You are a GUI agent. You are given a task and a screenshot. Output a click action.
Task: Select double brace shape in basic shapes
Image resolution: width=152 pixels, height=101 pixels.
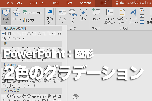point(14,86)
